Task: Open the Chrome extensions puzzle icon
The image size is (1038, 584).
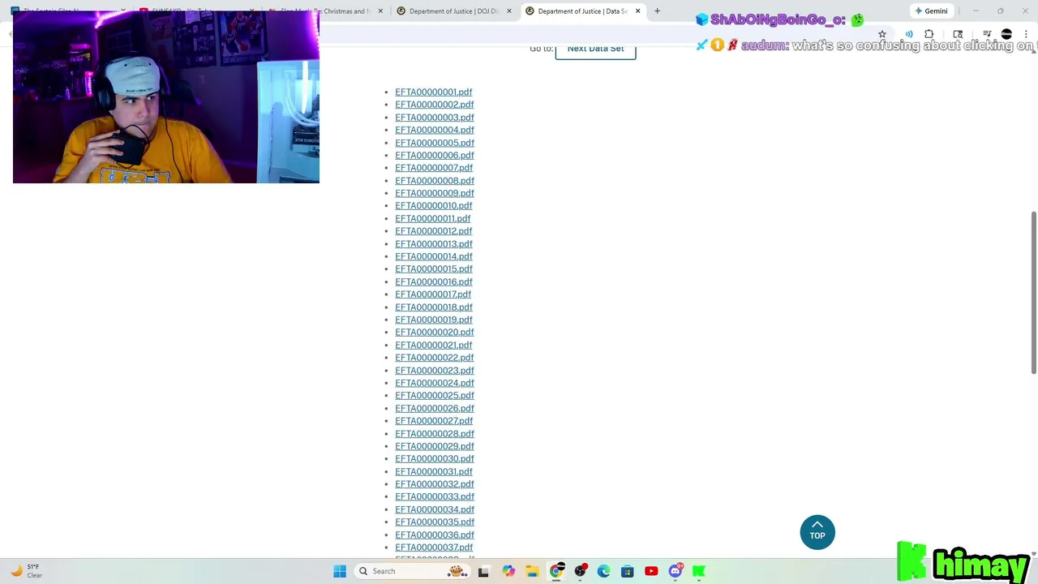Action: tap(929, 34)
